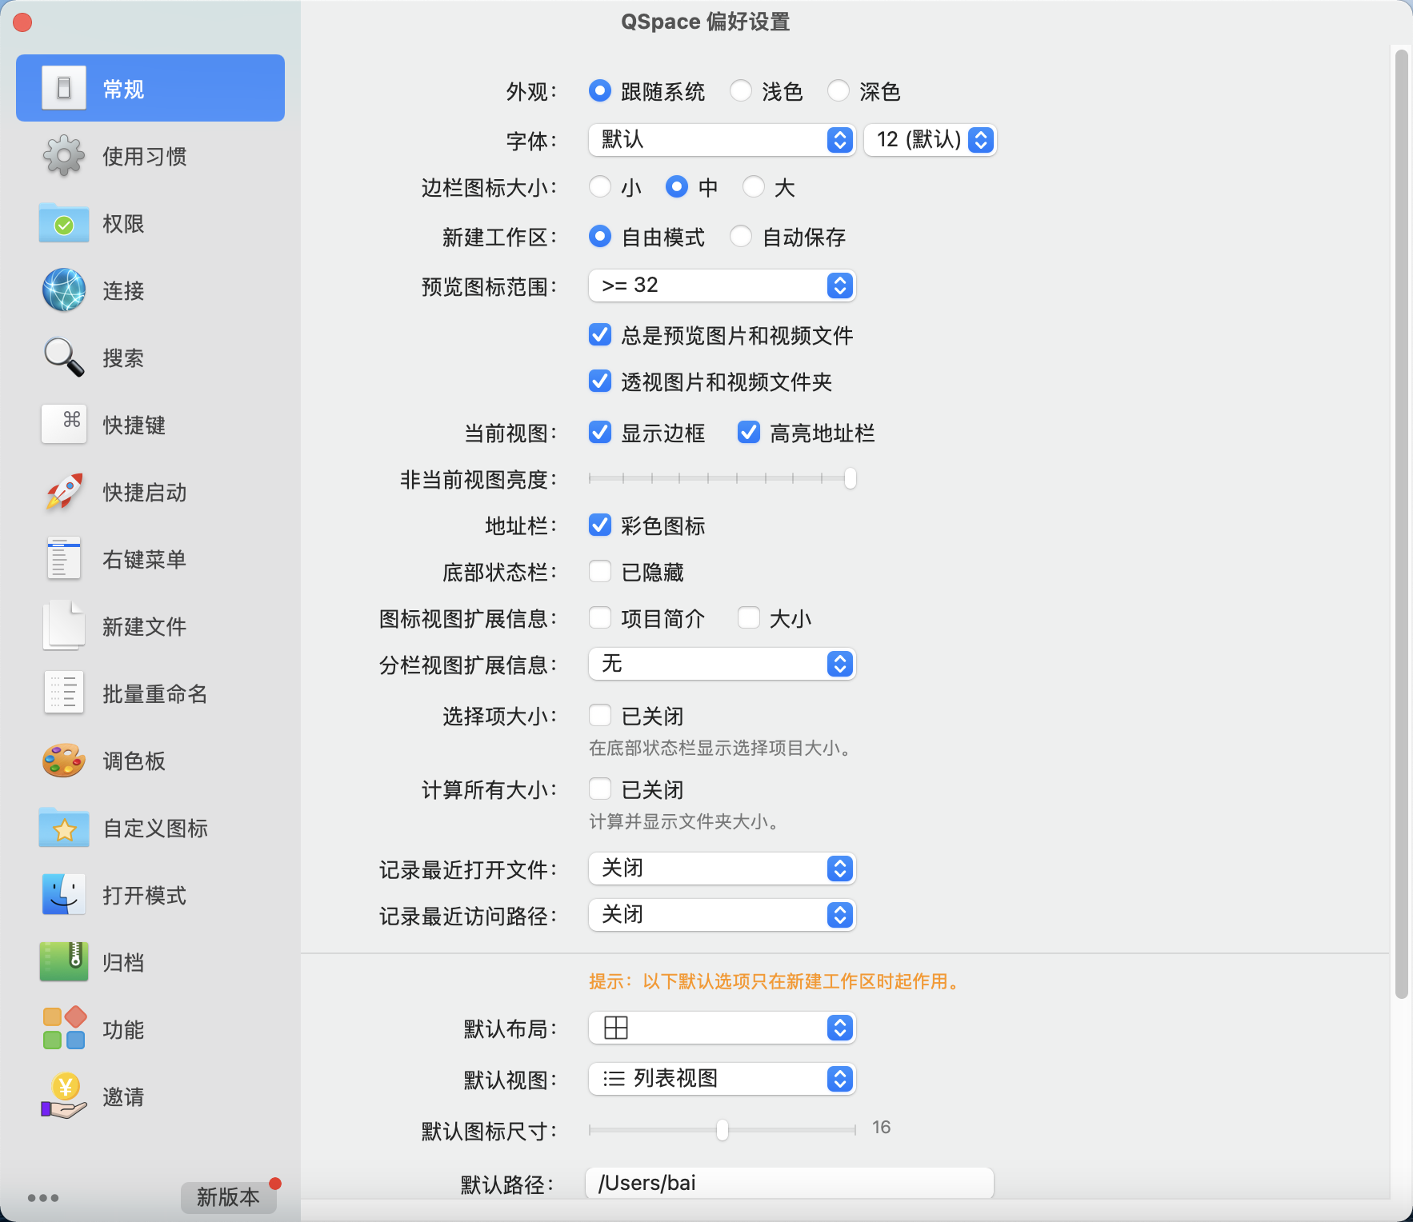Image resolution: width=1413 pixels, height=1222 pixels.
Task: Click the colored shapes icon for 功能
Action: (64, 1028)
